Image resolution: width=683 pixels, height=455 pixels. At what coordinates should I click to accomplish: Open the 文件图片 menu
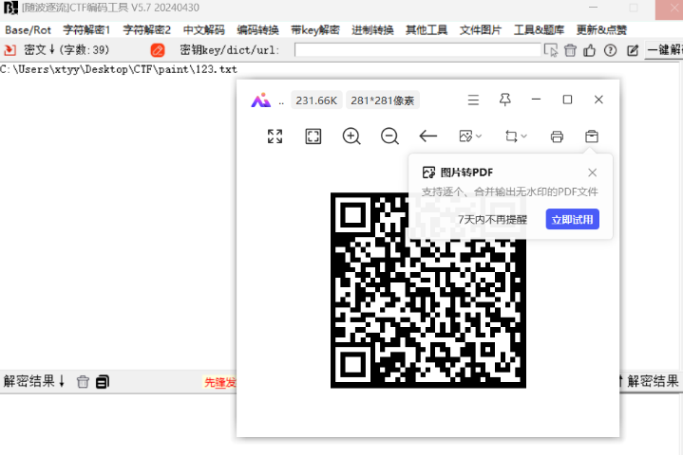click(481, 30)
